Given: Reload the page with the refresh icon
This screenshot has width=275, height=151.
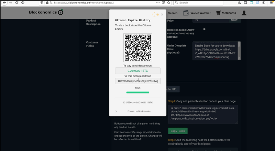Looking at the screenshot, I should (17, 3).
